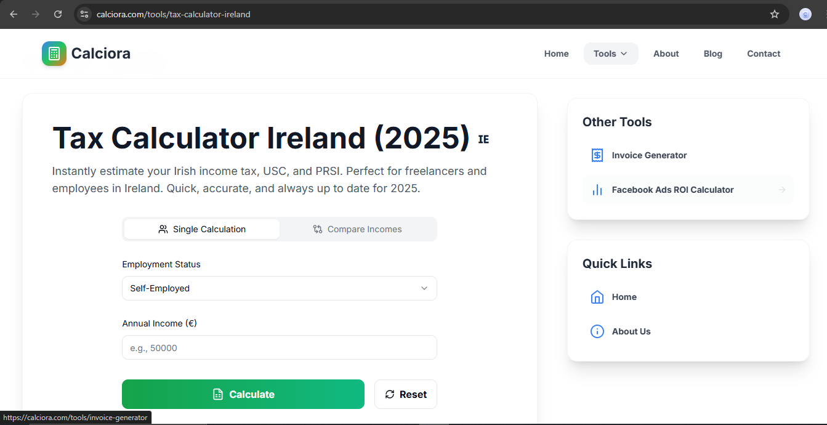Click the Home house icon in Quick Links

(597, 297)
